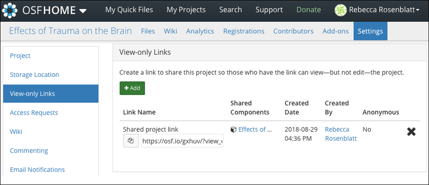Switch to the Analytics tab
This screenshot has width=429, height=185.
tap(200, 31)
